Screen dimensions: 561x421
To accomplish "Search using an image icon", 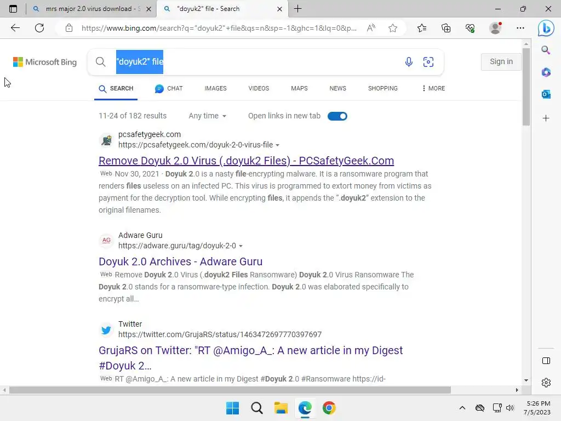I will (428, 62).
